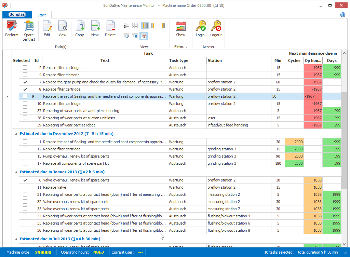
Task: Collapse the Juli 2013 group
Action: pos(16,239)
